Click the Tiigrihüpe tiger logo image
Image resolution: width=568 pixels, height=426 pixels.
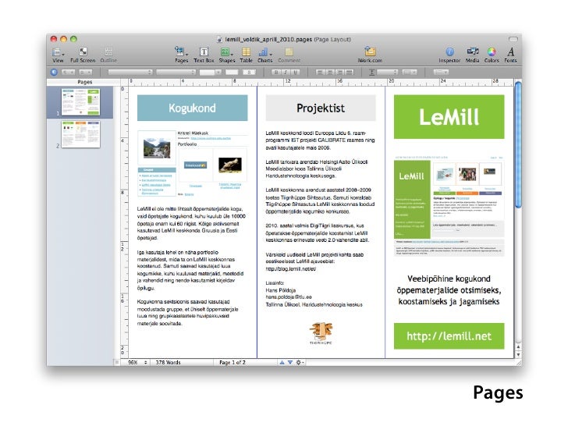pyautogui.click(x=321, y=332)
